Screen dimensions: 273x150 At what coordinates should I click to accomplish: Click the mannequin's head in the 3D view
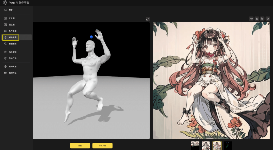pyautogui.click(x=90, y=46)
